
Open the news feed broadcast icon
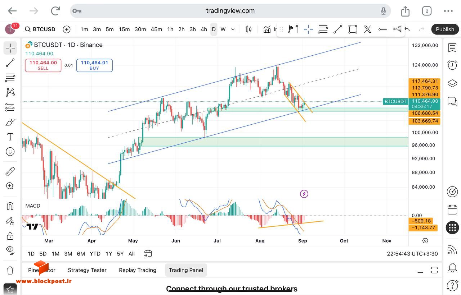point(452,250)
